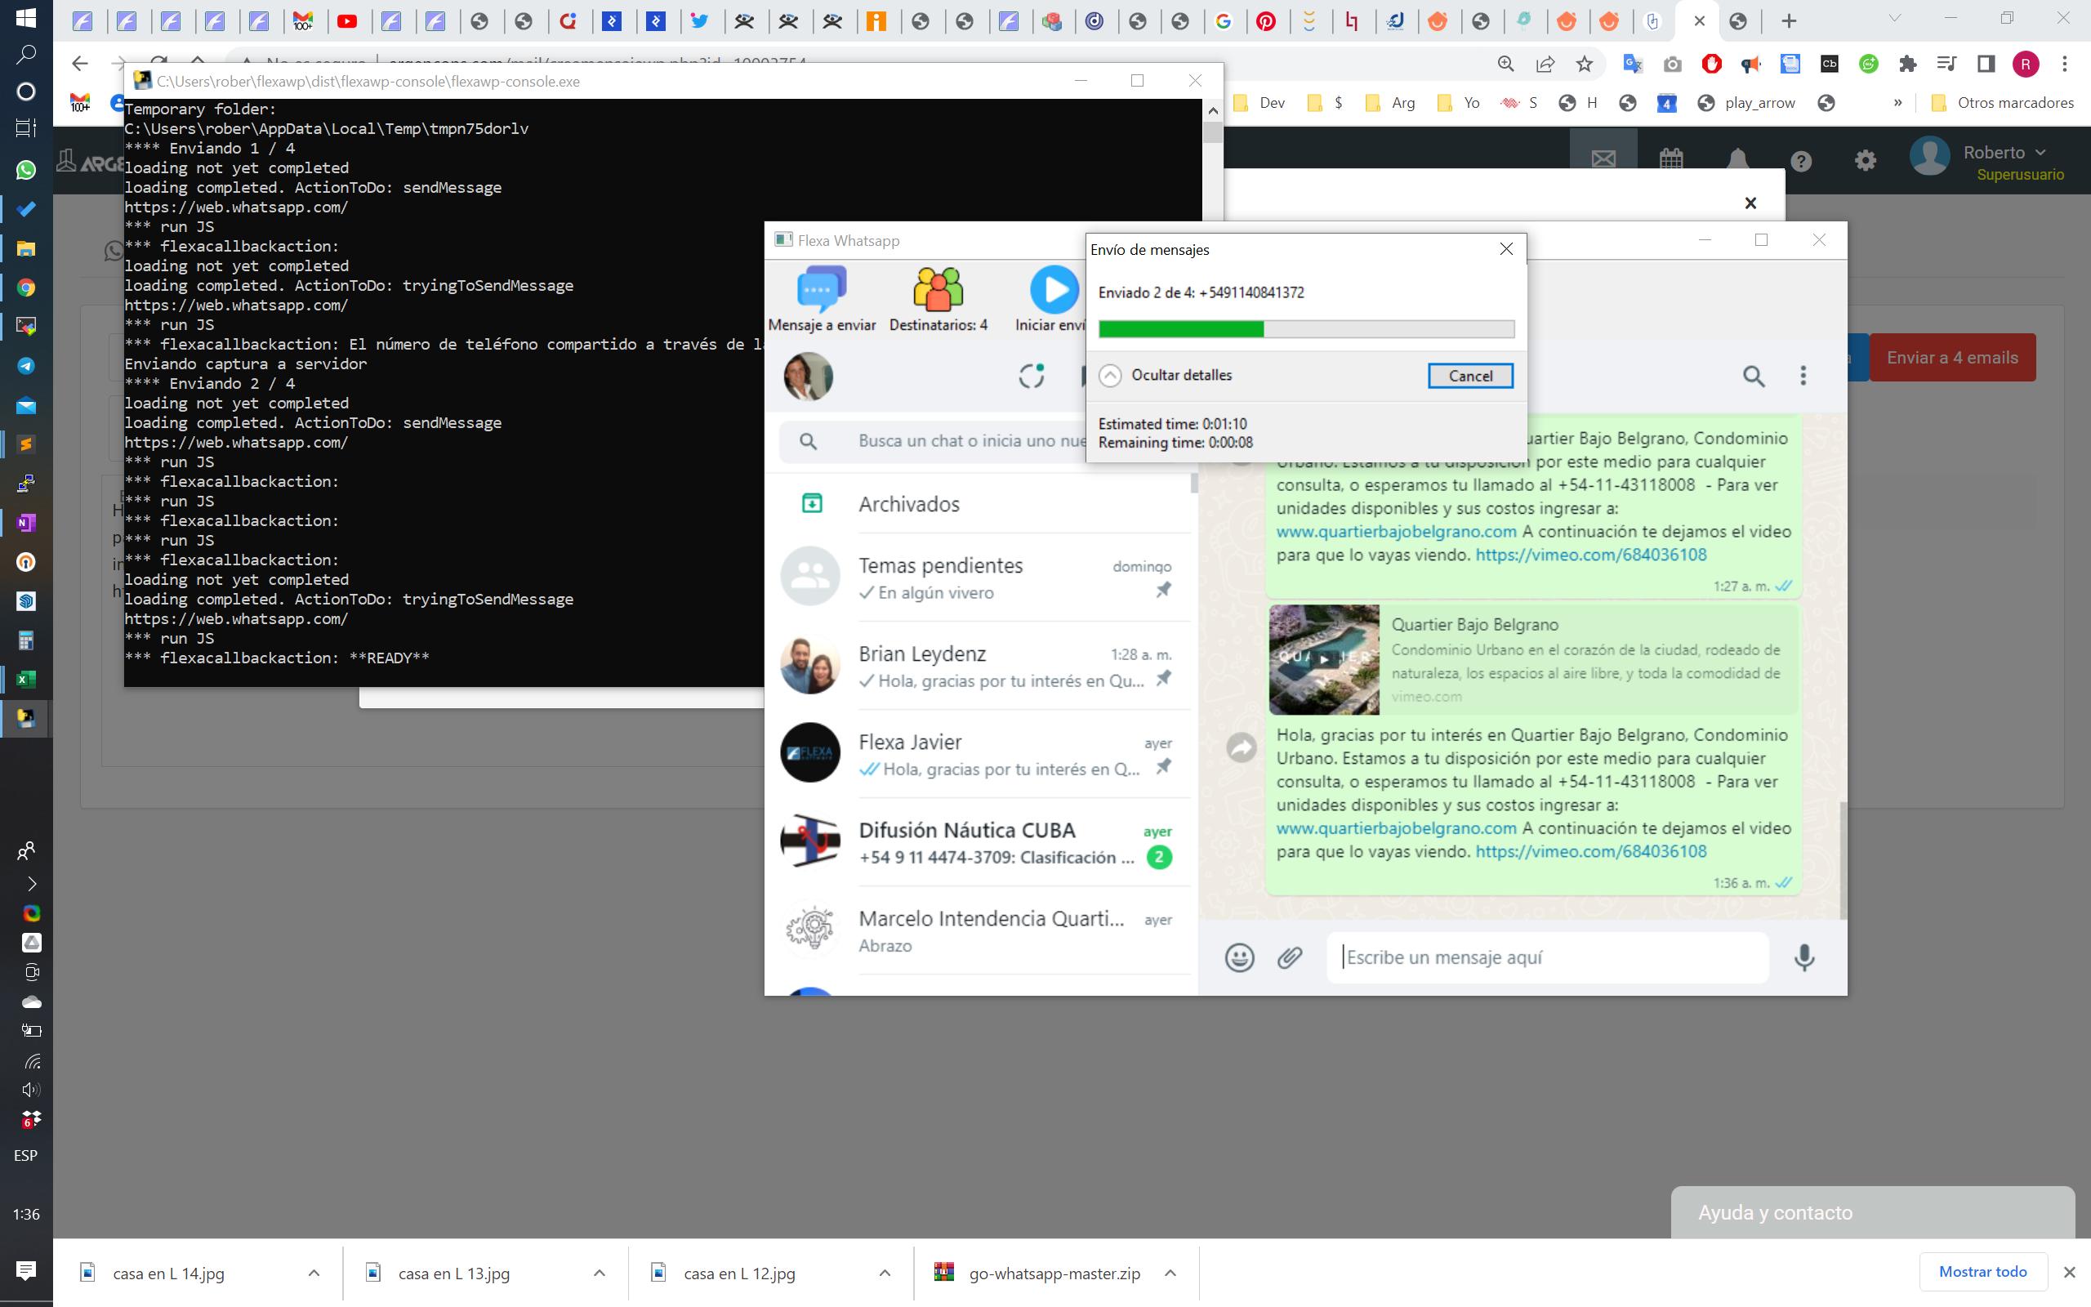Screen dimensions: 2091x1307
Task: Expand options for casa en L 13.jpg download
Action: (599, 1273)
